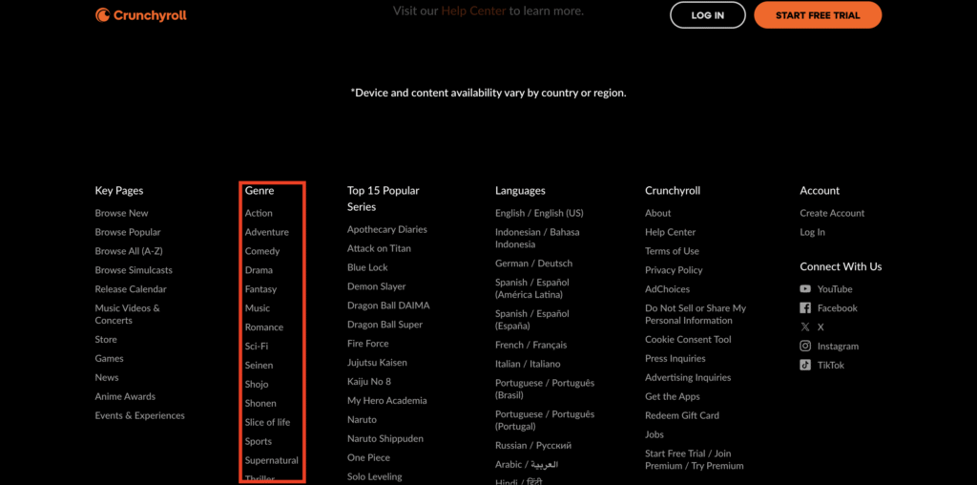Open My Hero Academia series

tap(387, 401)
